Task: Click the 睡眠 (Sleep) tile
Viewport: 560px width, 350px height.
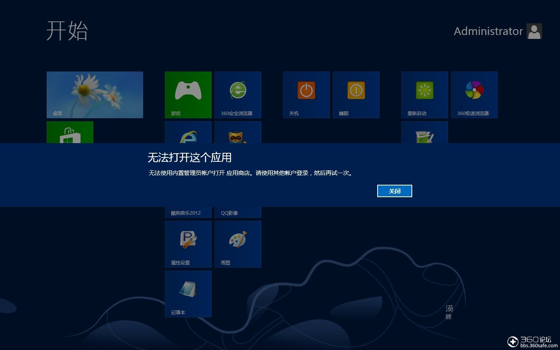Action: 356,94
